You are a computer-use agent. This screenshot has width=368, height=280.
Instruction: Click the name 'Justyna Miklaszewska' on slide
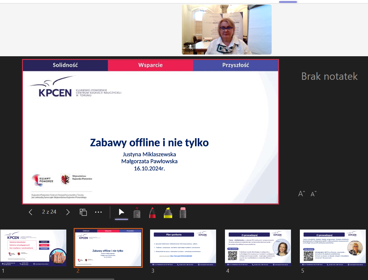tap(149, 154)
